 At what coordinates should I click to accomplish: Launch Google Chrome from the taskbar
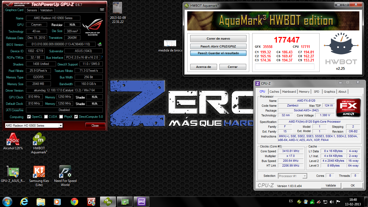74,201
